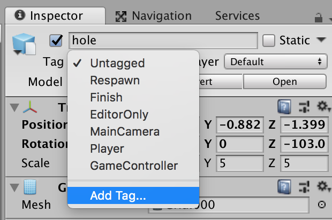
Task: Open Mesh Filter help reference icon
Action: point(284,187)
